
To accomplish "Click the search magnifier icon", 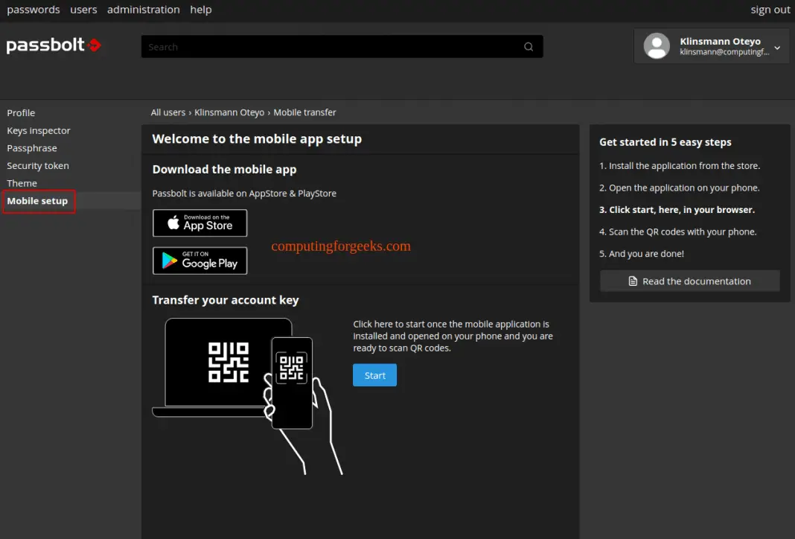I will coord(529,47).
